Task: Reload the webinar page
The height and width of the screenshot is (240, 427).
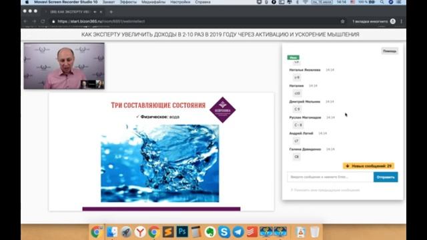Action: [x=43, y=21]
